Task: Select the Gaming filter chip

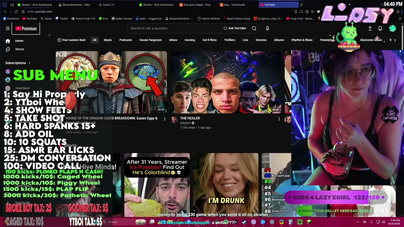Action: 190,40
